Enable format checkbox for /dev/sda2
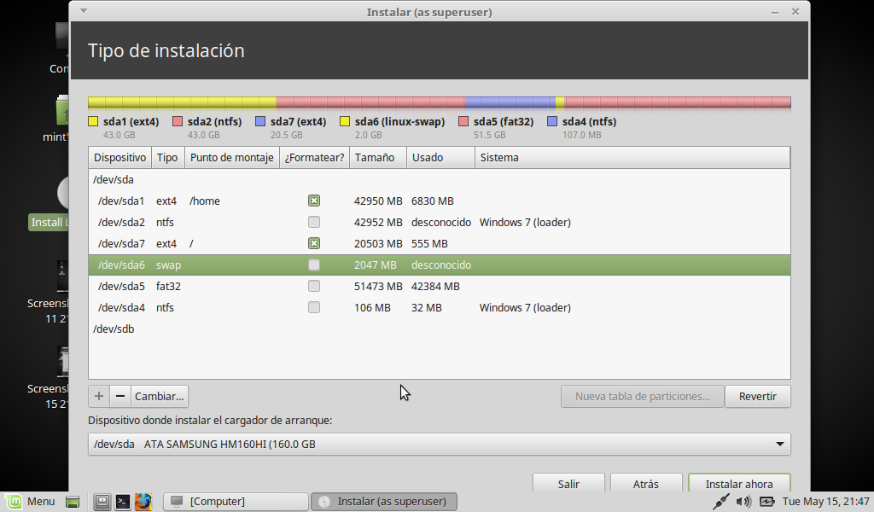Image resolution: width=874 pixels, height=512 pixels. pos(314,223)
